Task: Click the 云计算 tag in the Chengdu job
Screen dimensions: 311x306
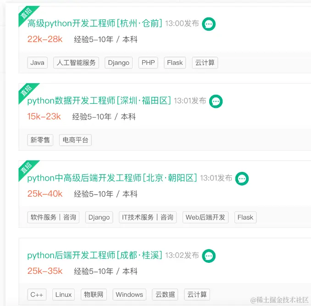Action: (x=197, y=295)
